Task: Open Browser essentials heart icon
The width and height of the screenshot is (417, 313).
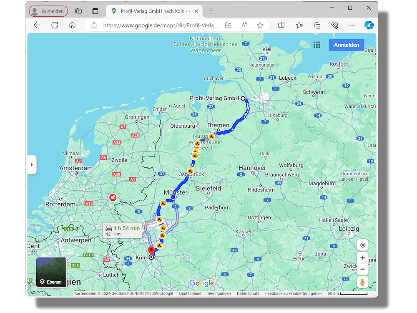Action: 334,25
